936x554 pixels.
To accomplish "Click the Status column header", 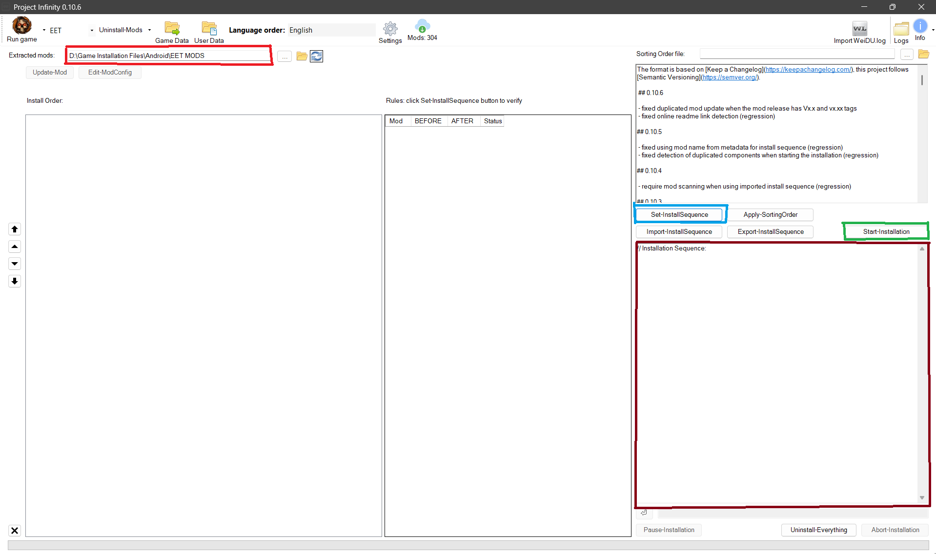I will [x=492, y=121].
